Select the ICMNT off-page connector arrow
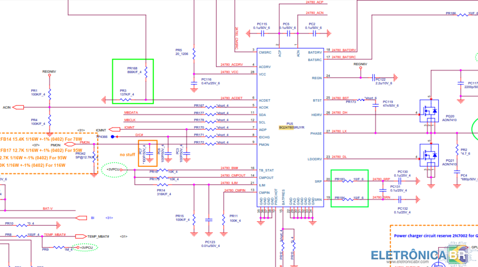Screen dimensions: 478x267 115,129
